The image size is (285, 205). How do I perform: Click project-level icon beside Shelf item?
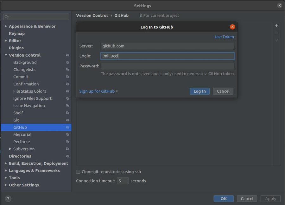point(67,113)
